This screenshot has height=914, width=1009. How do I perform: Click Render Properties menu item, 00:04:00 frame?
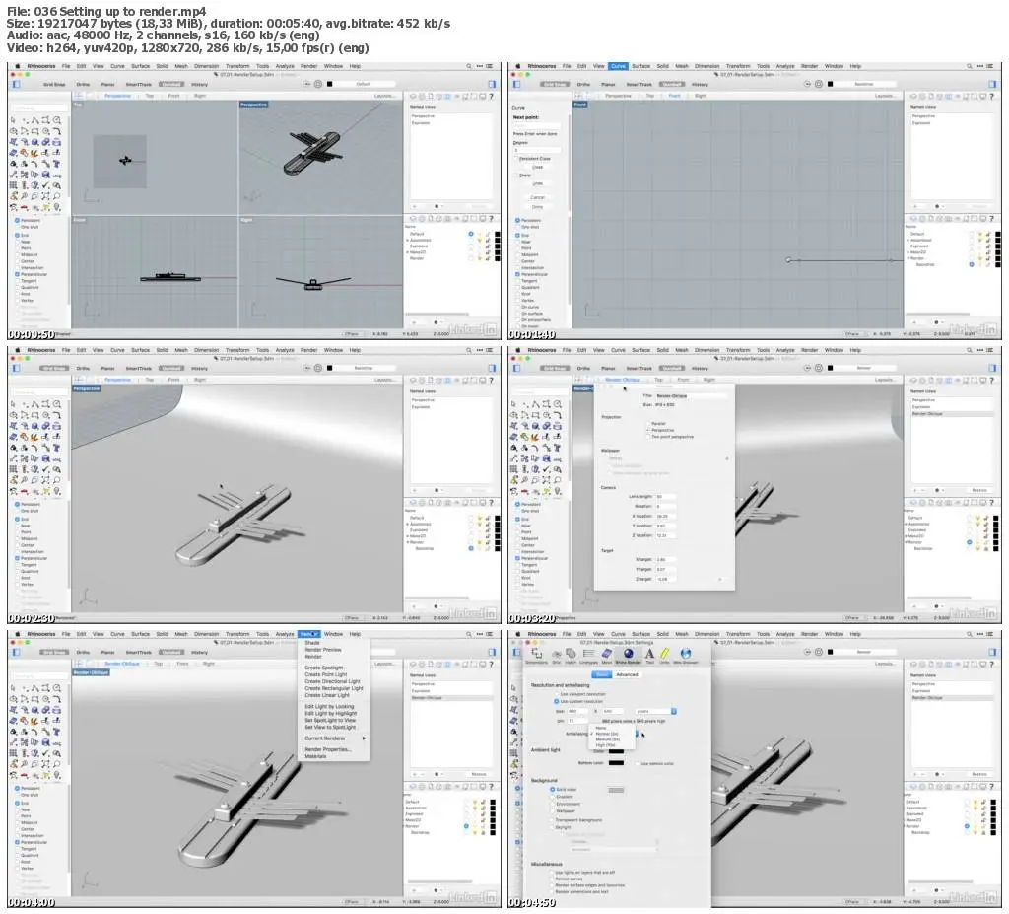click(x=327, y=749)
